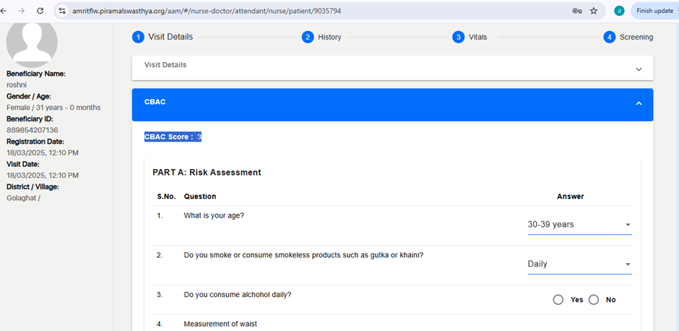Click the password key icon
679x331 pixels.
577,11
